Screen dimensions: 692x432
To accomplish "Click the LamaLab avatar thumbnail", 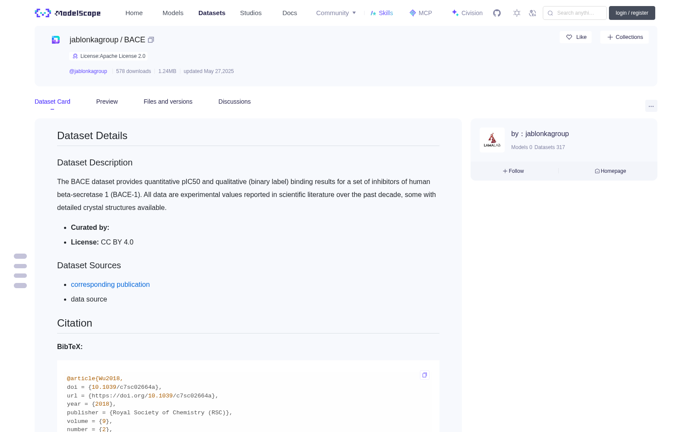I will [x=492, y=140].
